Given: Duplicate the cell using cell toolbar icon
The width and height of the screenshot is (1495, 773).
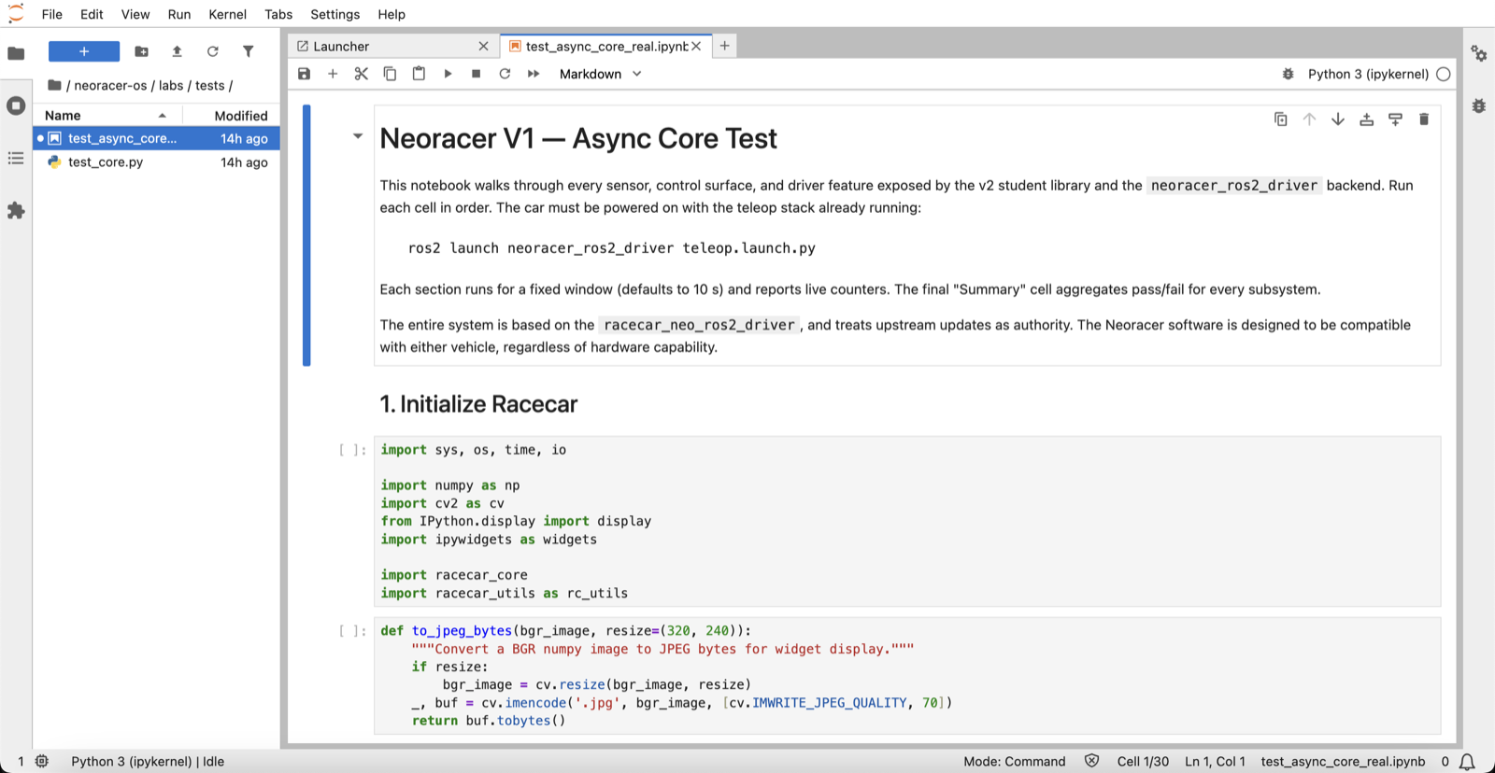Looking at the screenshot, I should pyautogui.click(x=1281, y=119).
